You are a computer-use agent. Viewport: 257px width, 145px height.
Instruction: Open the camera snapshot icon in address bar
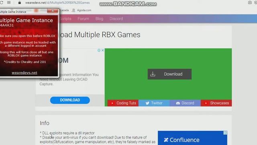tap(250, 2)
